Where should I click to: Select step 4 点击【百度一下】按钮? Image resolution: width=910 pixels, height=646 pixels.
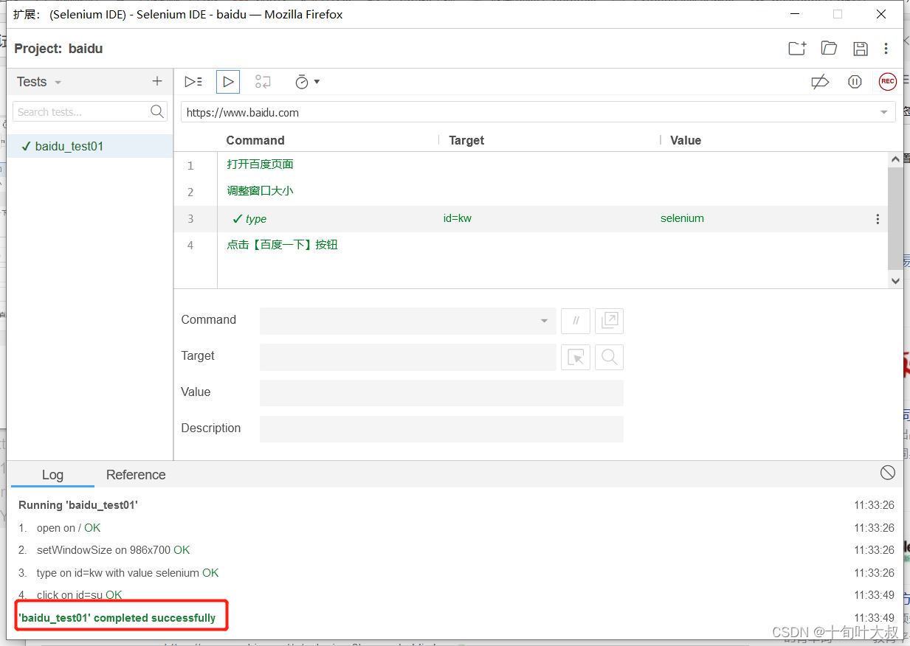[531, 245]
